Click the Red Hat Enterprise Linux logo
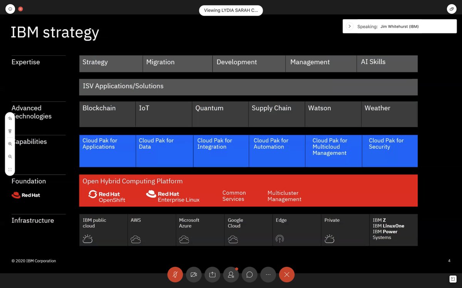This screenshot has width=462, height=288. tap(173, 196)
